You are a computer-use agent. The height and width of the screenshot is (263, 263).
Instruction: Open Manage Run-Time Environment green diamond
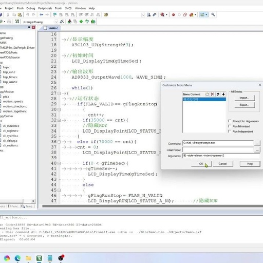tap(81, 22)
